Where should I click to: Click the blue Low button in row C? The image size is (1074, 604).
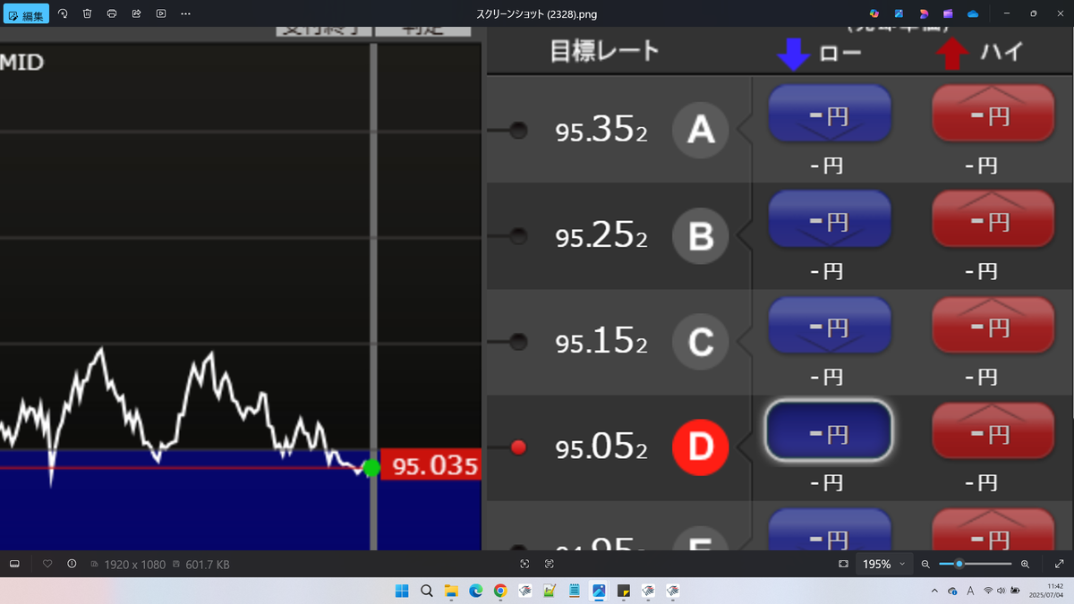pyautogui.click(x=830, y=325)
